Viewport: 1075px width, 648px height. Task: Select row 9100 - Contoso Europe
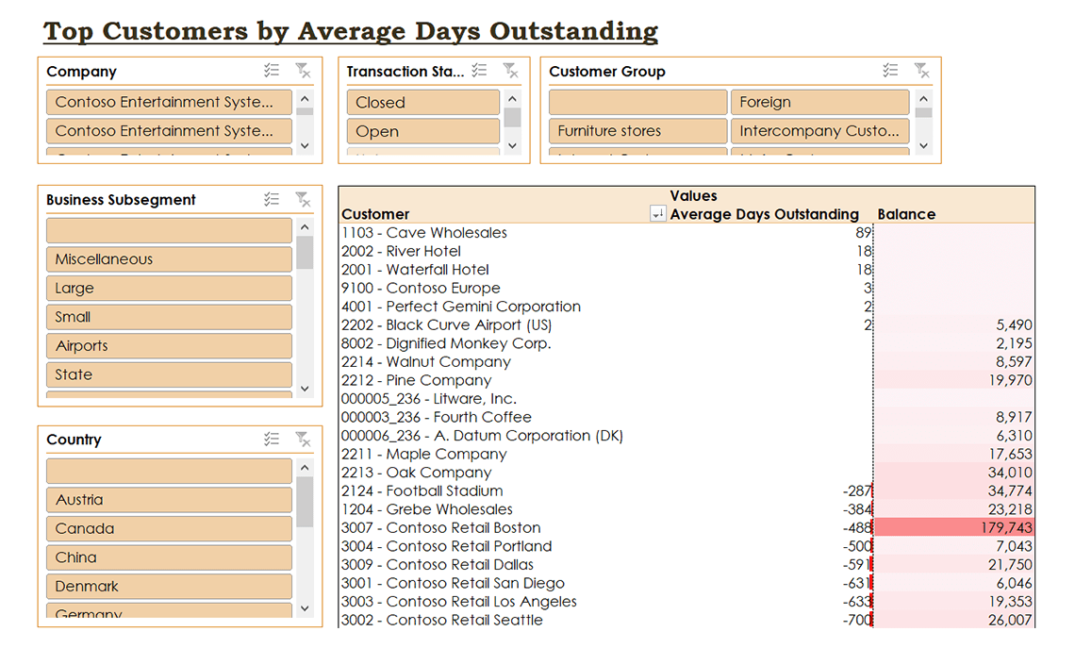coord(686,288)
